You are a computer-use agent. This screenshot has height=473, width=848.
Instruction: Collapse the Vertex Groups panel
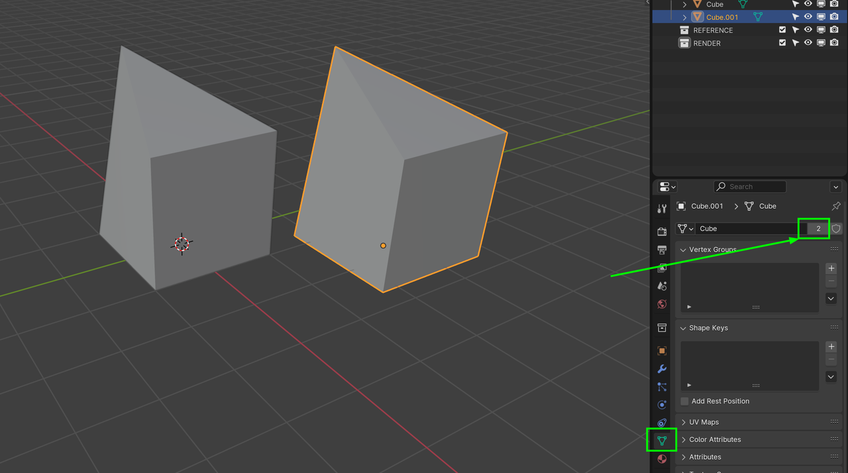click(x=683, y=250)
